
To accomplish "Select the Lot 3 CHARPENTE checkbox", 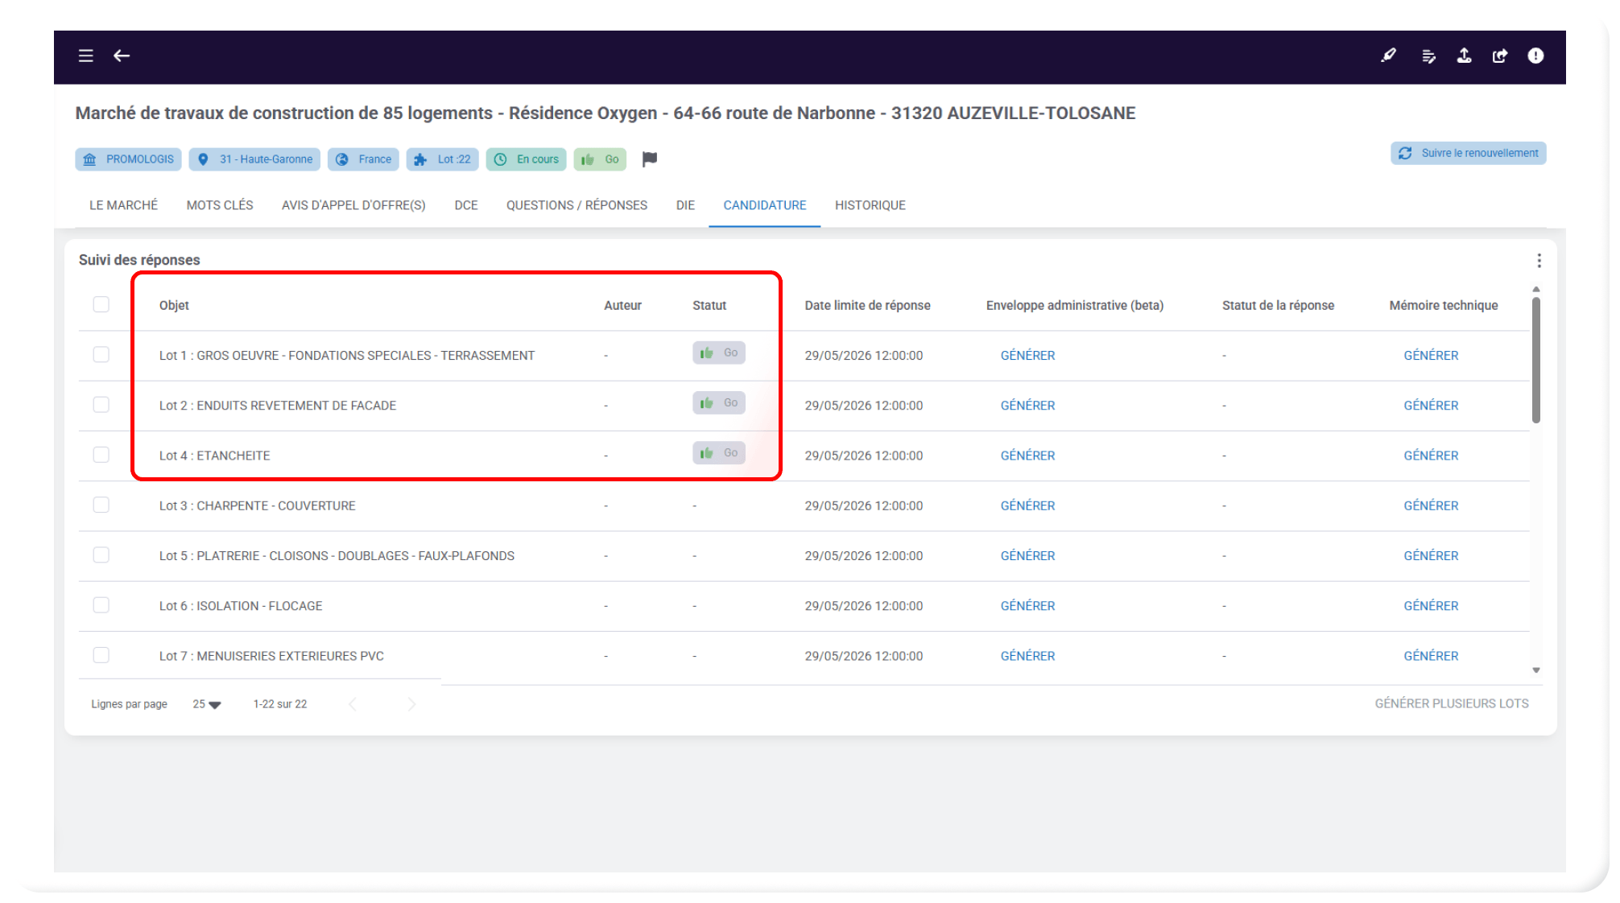I will pos(101,505).
